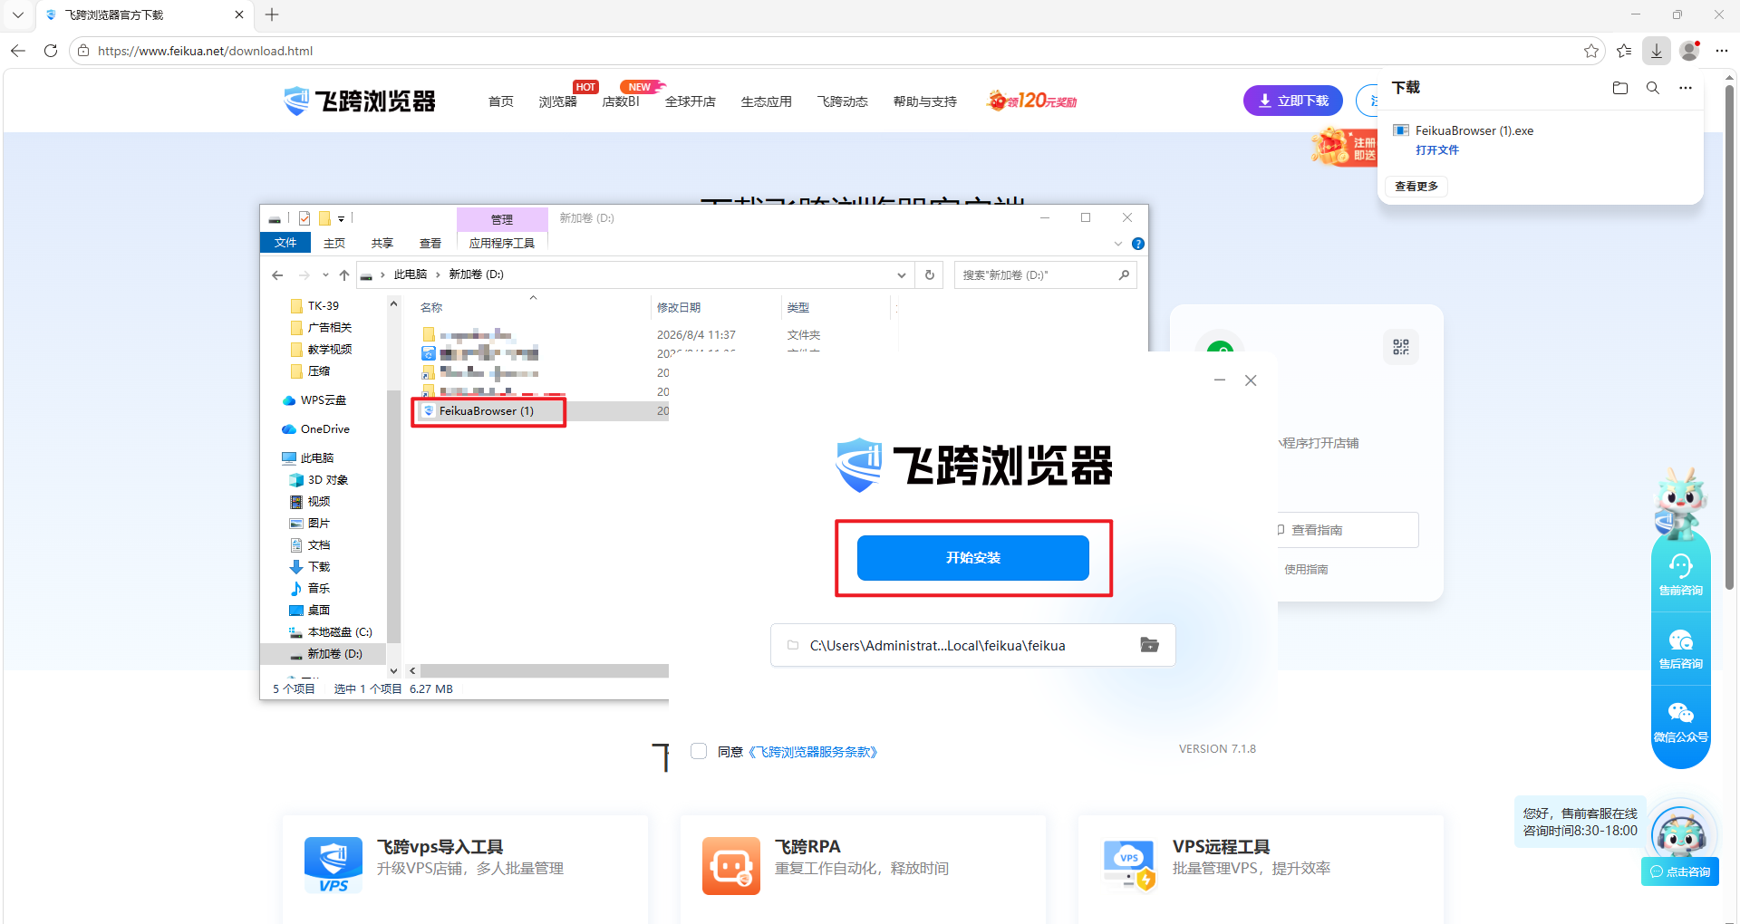
Task: Expand the Explorer ribbon chevron
Action: tap(1118, 244)
